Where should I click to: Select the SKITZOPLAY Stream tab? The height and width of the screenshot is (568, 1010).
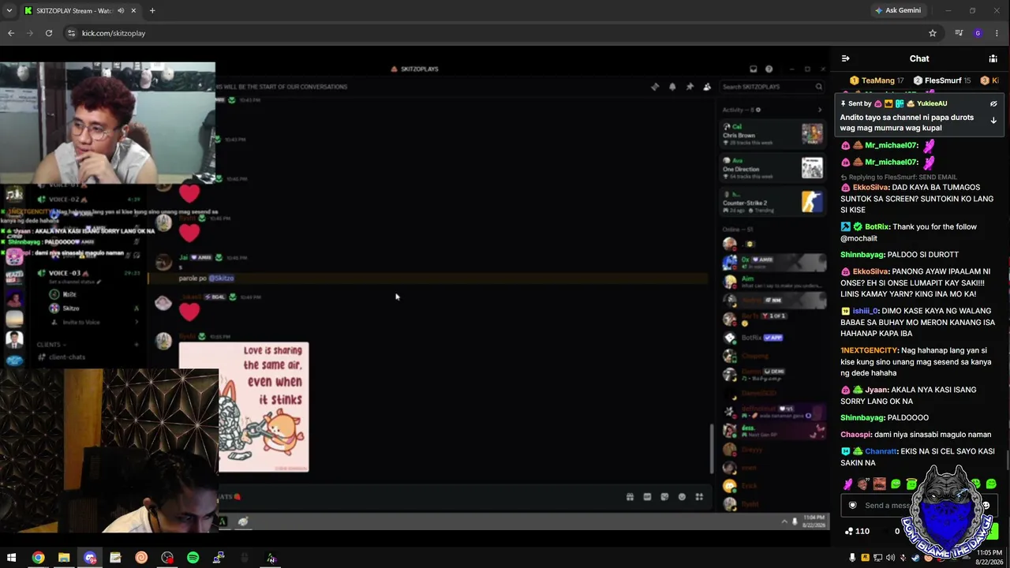tap(79, 10)
